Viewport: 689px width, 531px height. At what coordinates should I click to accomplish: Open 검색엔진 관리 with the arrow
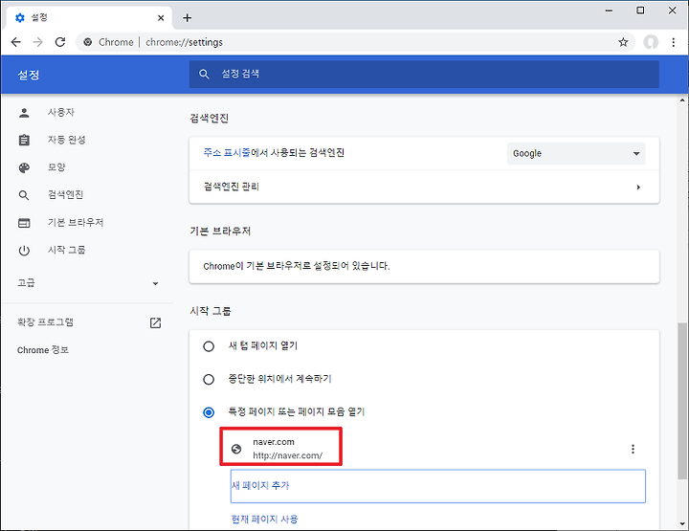[638, 188]
